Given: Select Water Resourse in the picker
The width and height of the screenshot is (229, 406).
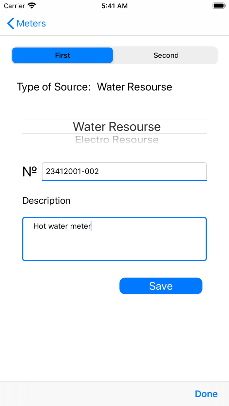Looking at the screenshot, I should click(117, 127).
